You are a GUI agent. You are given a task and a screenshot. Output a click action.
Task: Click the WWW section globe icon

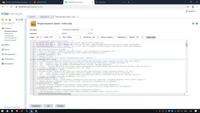(x=2, y=45)
